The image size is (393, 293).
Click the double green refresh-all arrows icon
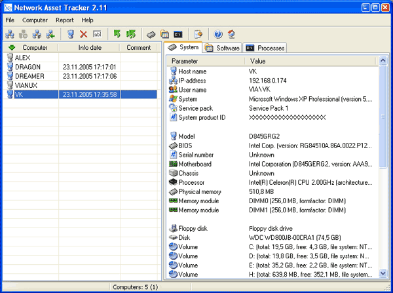tap(131, 34)
